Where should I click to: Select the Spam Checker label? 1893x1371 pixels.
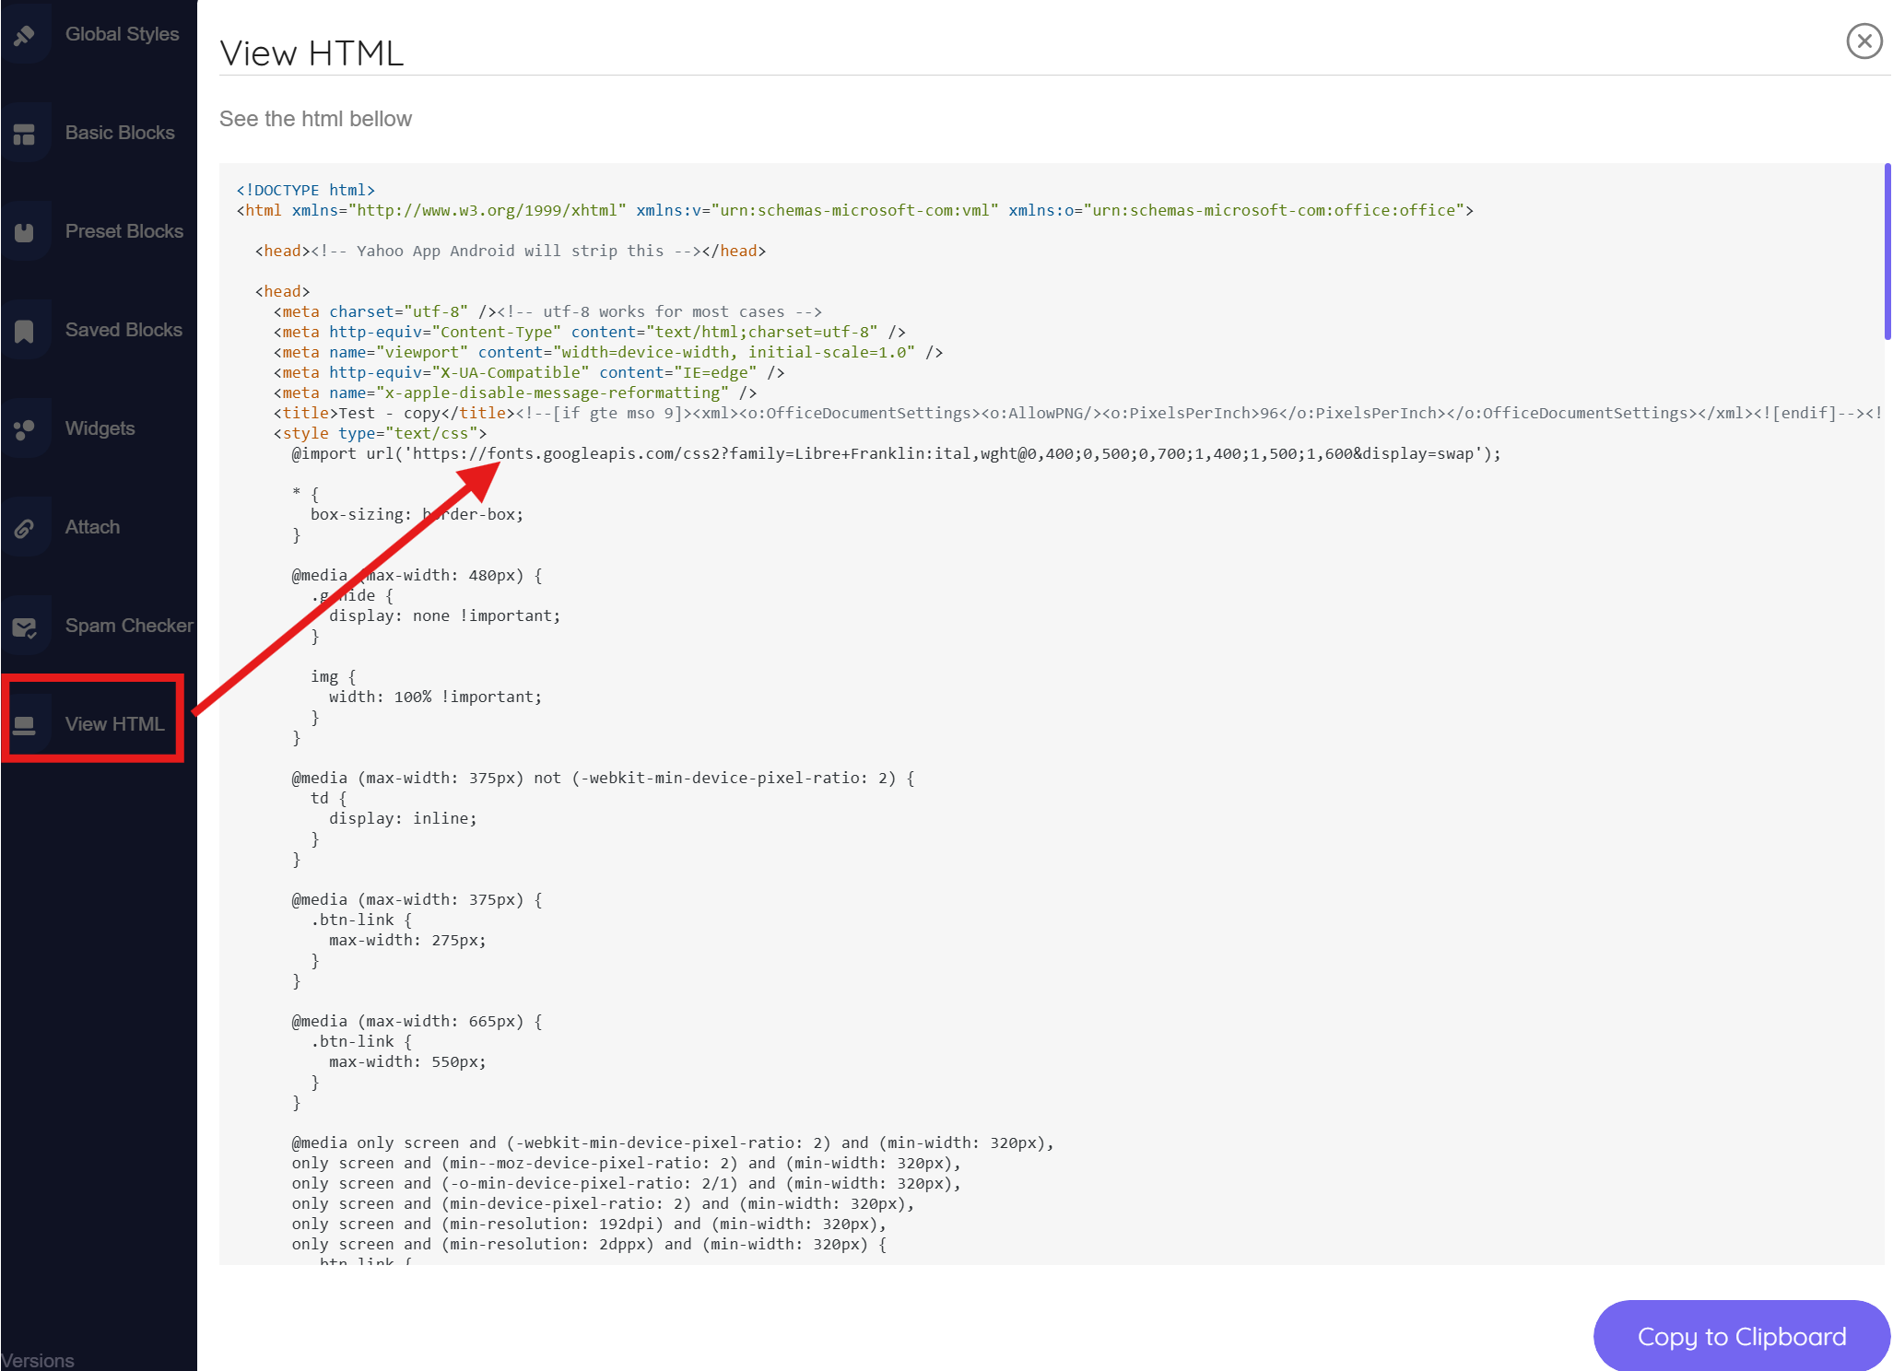pos(129,626)
